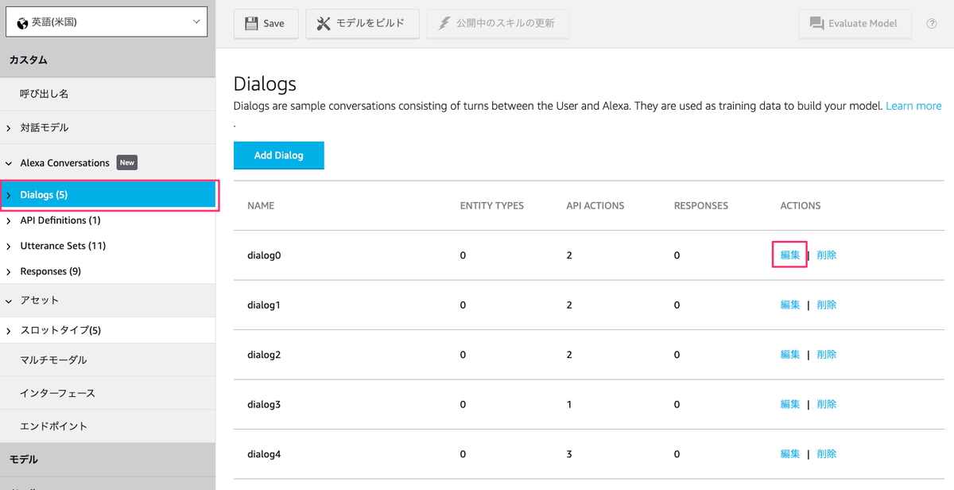Viewport: 954px width, 490px height.
Task: Open the English (US) language dropdown
Action: [107, 22]
